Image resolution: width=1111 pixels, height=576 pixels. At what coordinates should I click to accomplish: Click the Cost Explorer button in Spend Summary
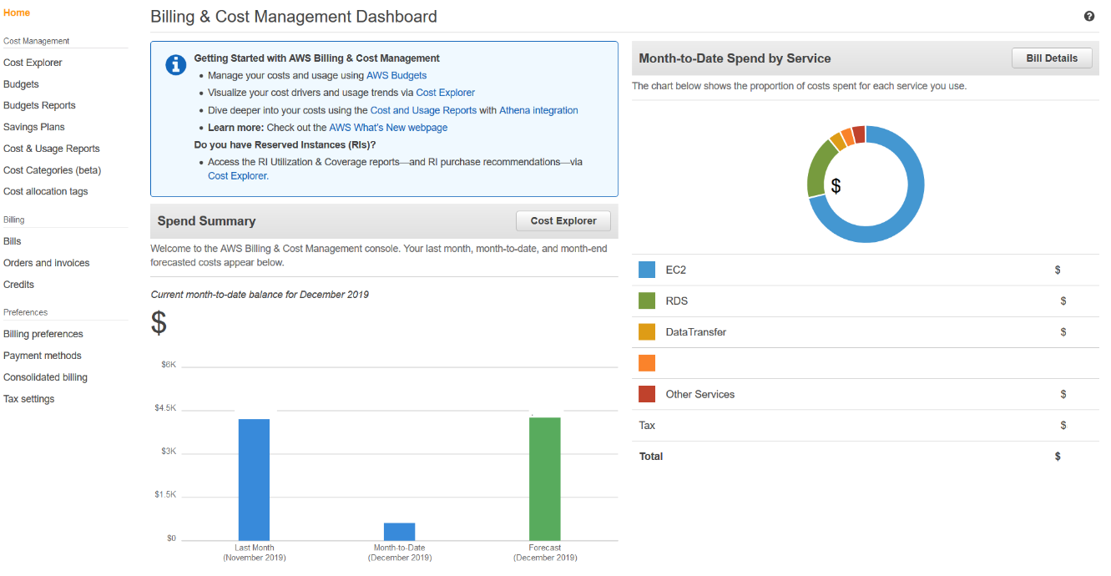(x=563, y=221)
